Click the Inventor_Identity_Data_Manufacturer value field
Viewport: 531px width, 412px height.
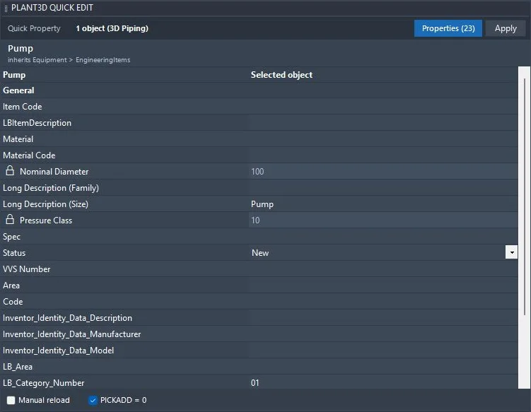click(x=383, y=334)
